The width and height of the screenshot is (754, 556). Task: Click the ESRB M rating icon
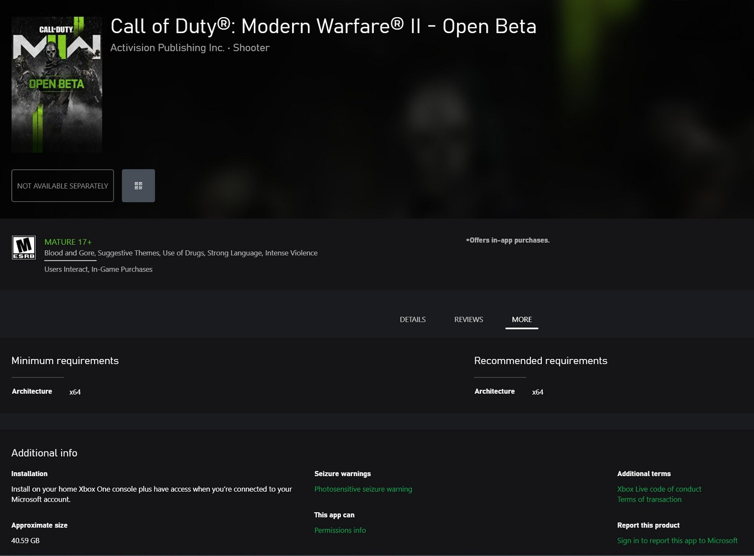(24, 247)
